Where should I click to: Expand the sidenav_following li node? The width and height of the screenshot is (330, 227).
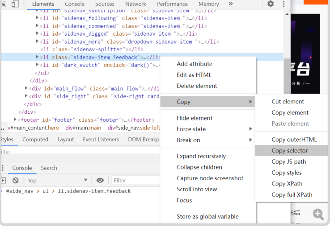(37, 18)
